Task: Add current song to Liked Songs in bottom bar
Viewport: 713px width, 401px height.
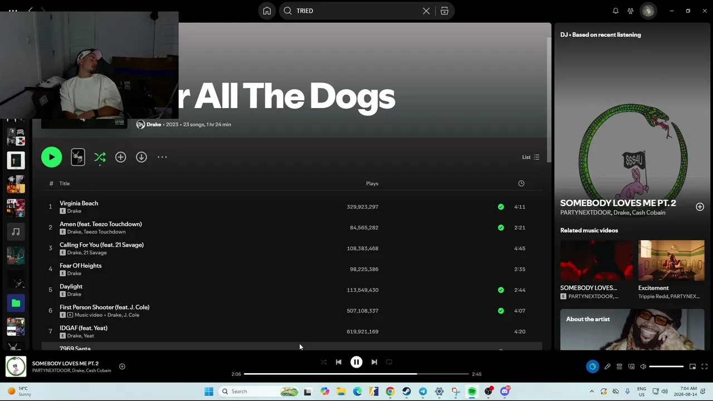Action: click(122, 366)
